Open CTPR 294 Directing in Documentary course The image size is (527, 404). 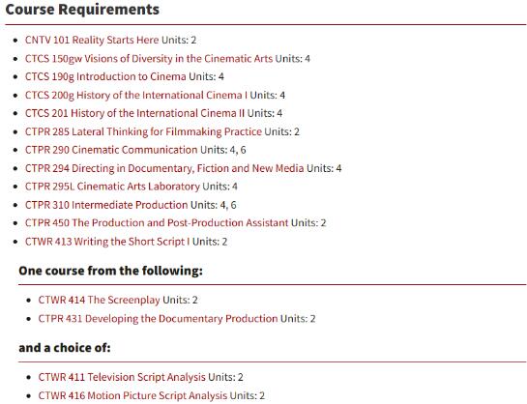(x=164, y=168)
